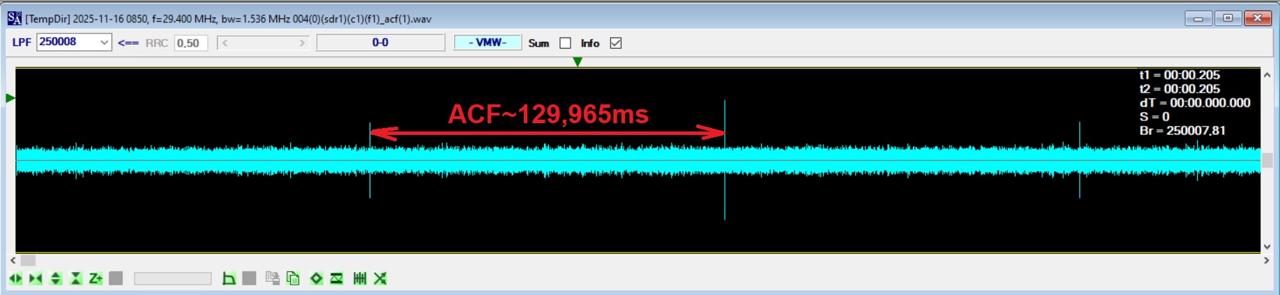Click the horizontal expand arrows icon
The width and height of the screenshot is (1280, 295).
pyautogui.click(x=15, y=278)
